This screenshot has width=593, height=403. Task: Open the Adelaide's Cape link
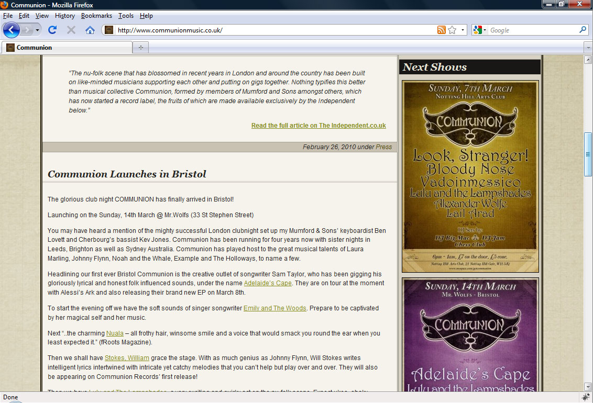coord(268,283)
